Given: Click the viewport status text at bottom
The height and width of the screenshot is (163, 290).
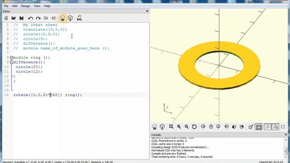Looking at the screenshot, I should 58,162.
